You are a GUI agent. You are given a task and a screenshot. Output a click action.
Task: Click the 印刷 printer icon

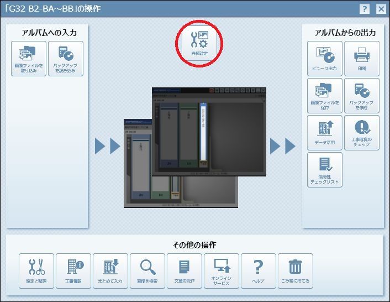[362, 59]
